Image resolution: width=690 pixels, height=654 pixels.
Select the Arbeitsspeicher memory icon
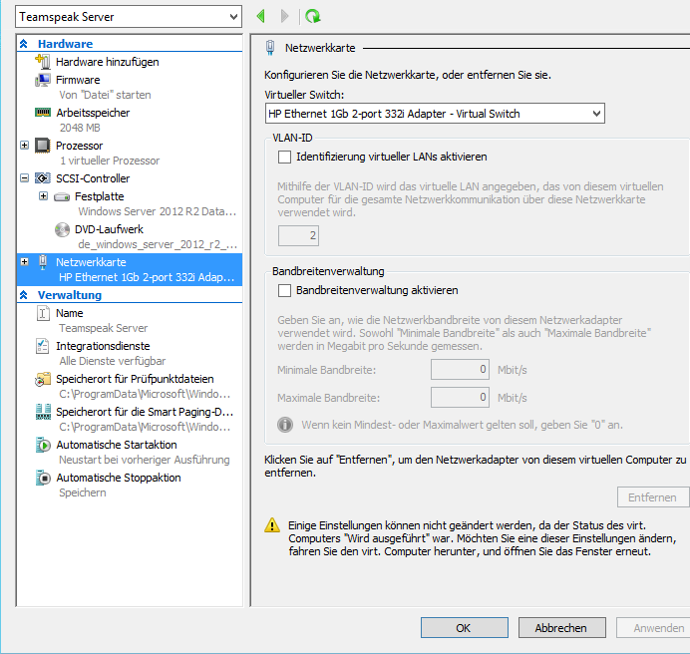coord(43,113)
